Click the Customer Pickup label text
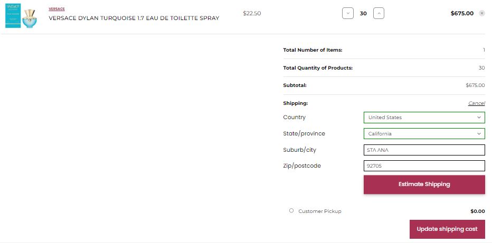The width and height of the screenshot is (492, 243). [x=320, y=211]
